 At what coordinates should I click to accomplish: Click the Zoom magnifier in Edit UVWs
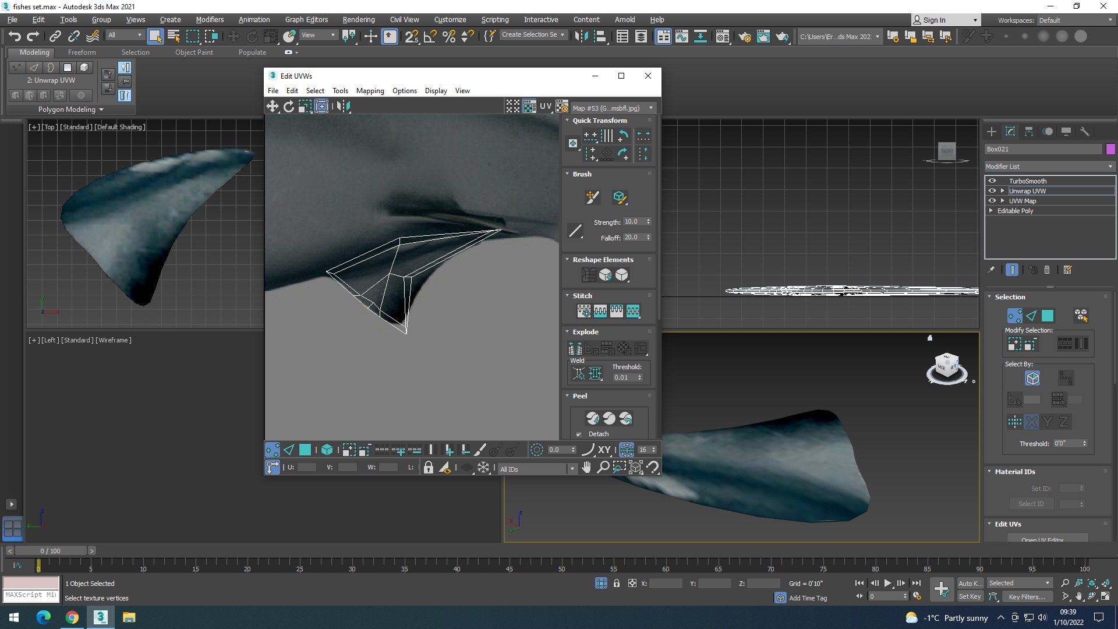pyautogui.click(x=603, y=468)
